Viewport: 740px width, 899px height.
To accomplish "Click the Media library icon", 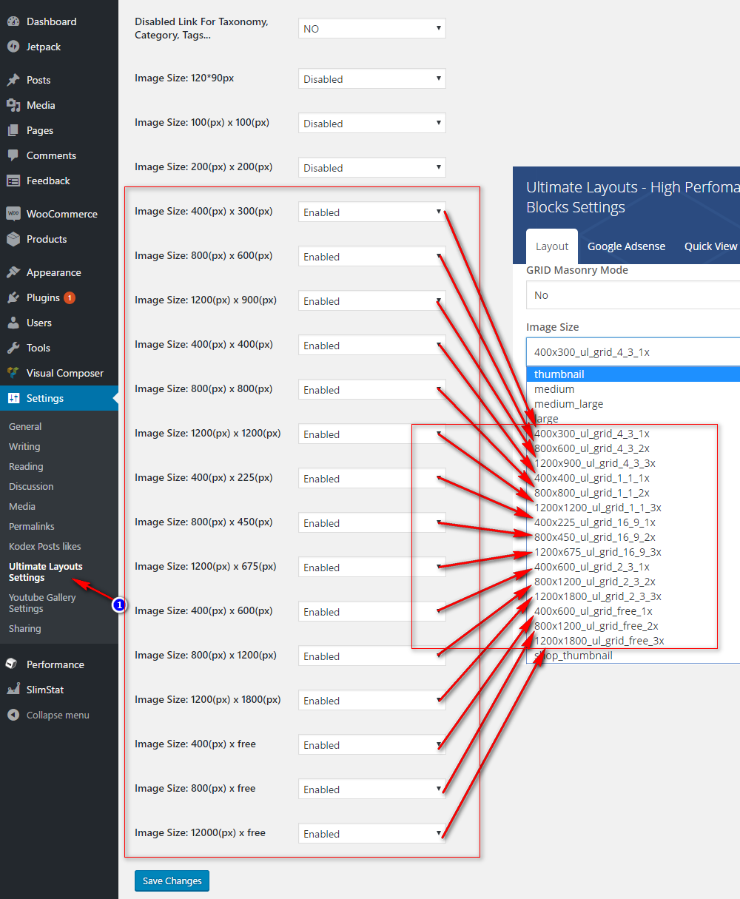I will coord(13,105).
